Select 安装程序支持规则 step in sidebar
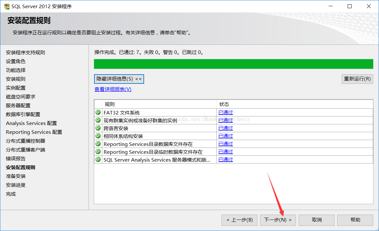 click(25, 53)
